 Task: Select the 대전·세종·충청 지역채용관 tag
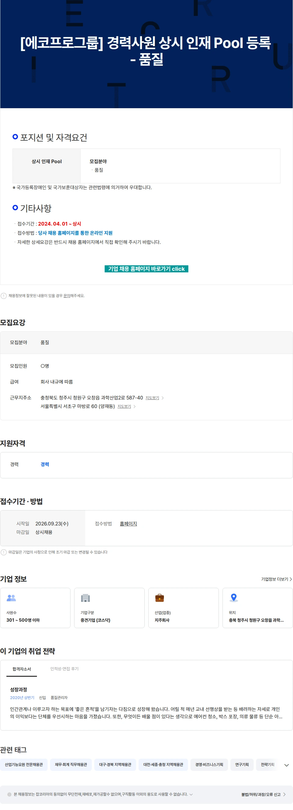163,764
